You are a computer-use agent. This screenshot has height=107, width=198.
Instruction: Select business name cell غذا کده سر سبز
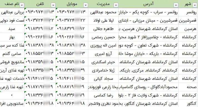[12, 45]
